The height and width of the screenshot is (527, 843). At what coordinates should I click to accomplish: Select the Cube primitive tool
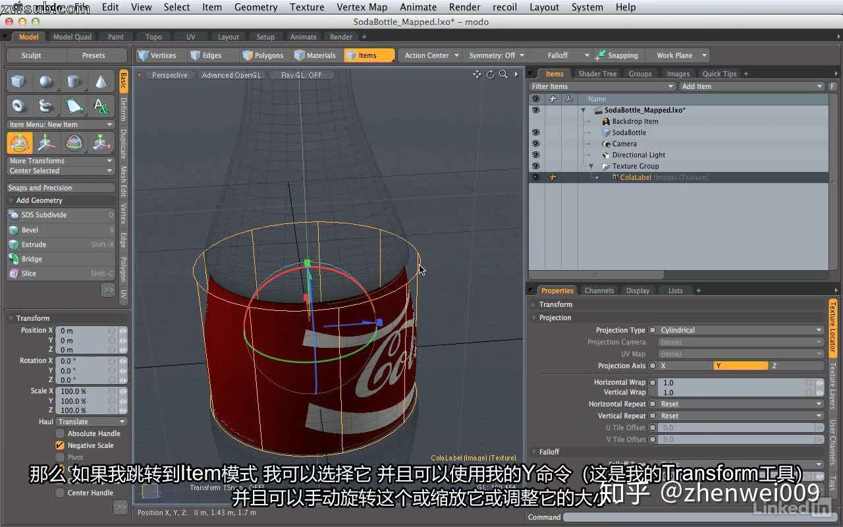18,82
